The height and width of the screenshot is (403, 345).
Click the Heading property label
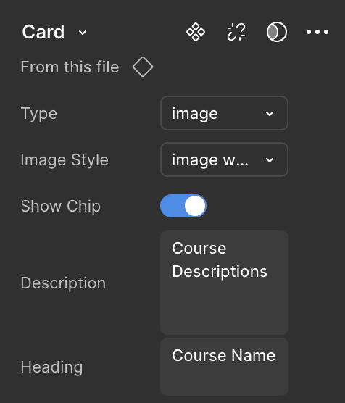[51, 367]
